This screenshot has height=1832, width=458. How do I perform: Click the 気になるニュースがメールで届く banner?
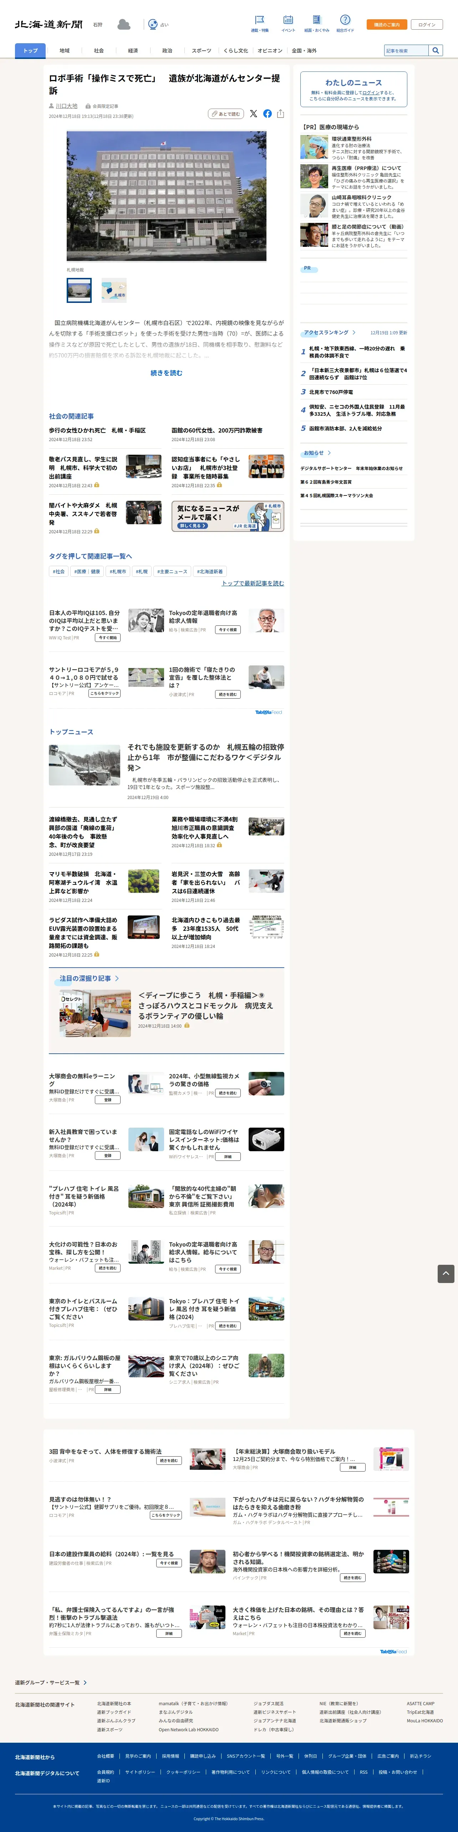click(227, 516)
